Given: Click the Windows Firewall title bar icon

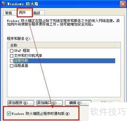Looking at the screenshot, I should click(x=4, y=4).
